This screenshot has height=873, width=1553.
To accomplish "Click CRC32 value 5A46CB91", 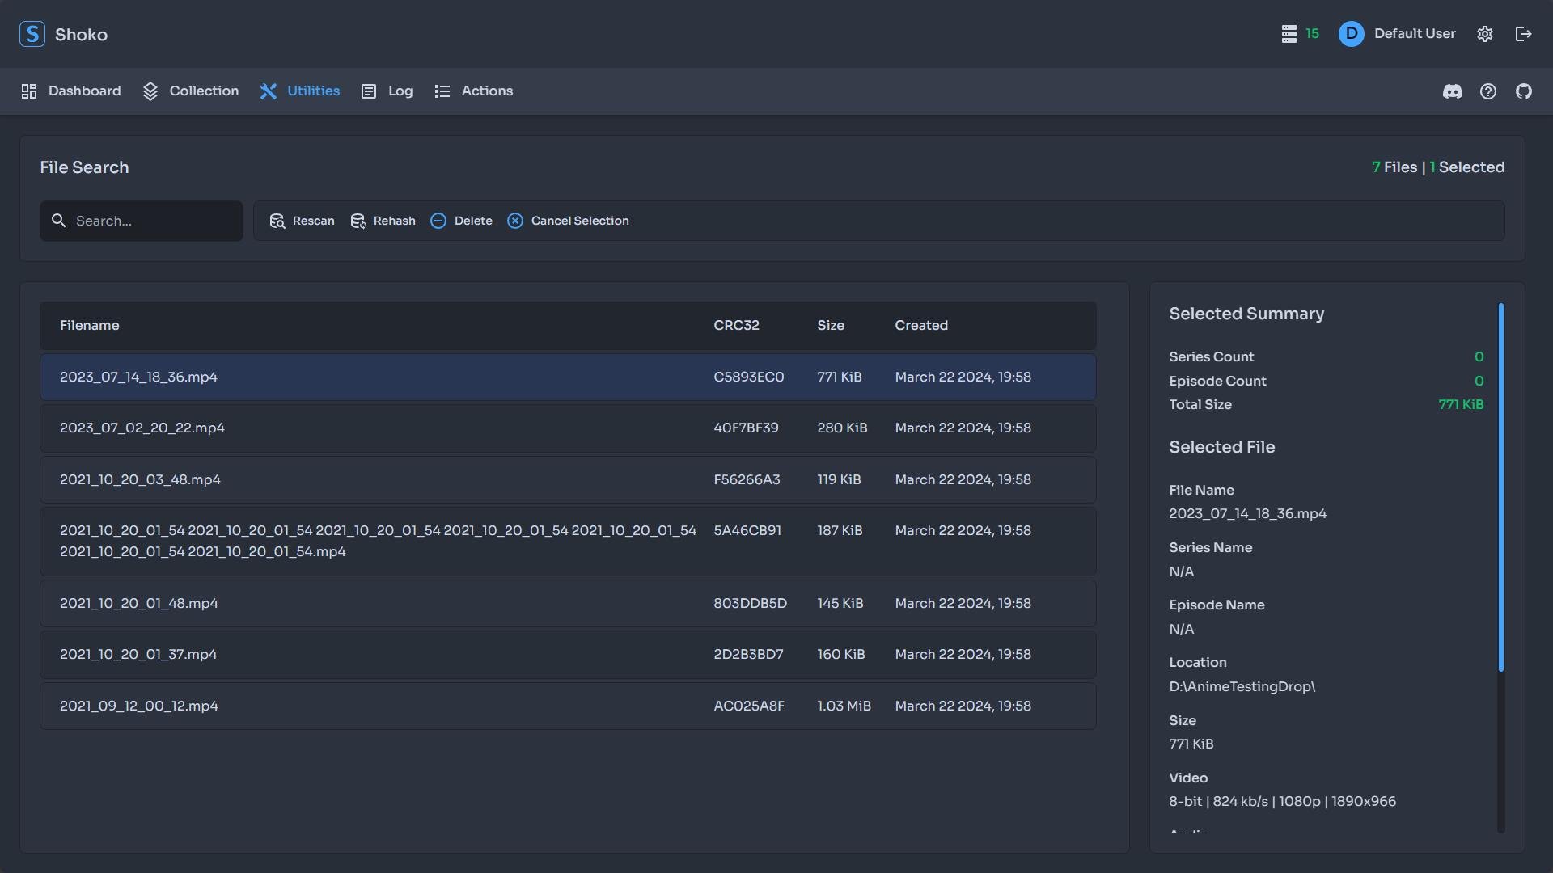I will (747, 531).
